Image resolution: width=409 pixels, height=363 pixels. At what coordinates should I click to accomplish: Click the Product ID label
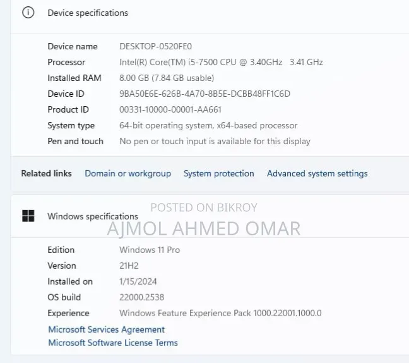click(x=68, y=109)
